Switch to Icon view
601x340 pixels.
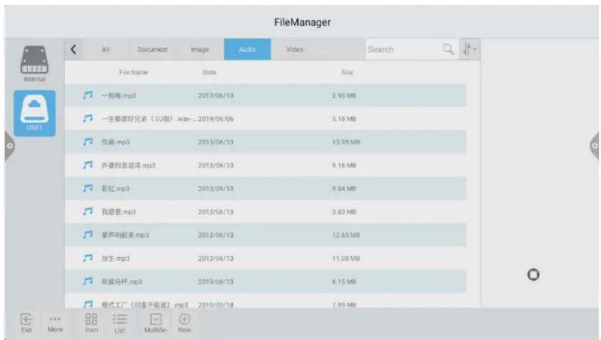click(x=91, y=323)
